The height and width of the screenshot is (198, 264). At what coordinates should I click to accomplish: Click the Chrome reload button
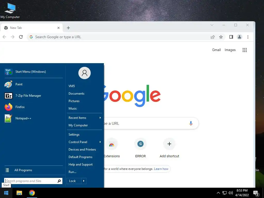pos(21,37)
